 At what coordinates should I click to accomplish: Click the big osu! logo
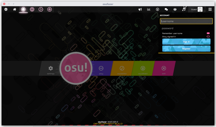[76, 68]
